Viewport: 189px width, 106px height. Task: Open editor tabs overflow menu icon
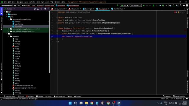click(x=185, y=9)
